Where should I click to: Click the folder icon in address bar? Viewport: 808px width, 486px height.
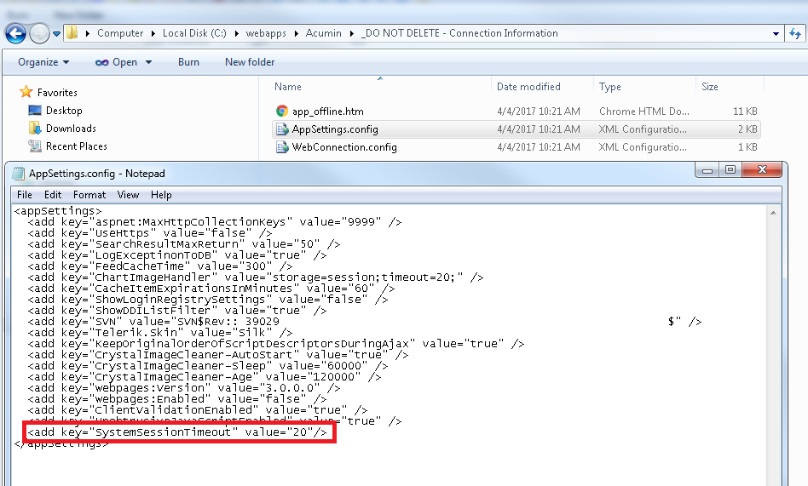click(x=72, y=33)
